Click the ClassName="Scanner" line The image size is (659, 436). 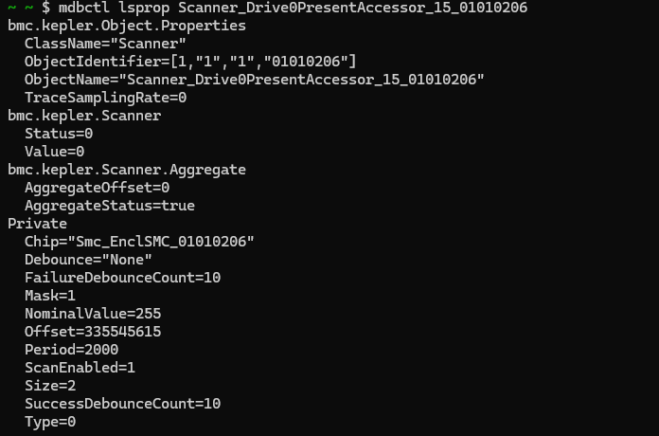point(105,44)
